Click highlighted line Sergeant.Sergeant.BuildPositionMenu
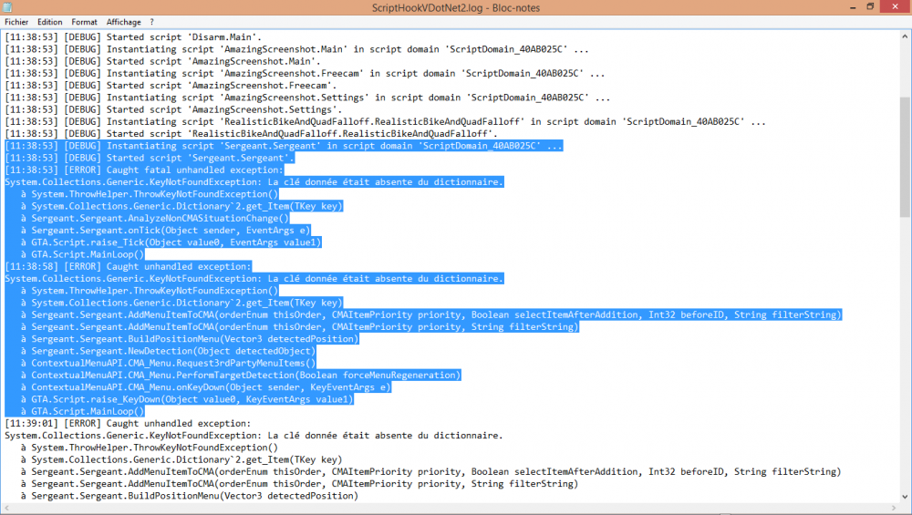 190,339
